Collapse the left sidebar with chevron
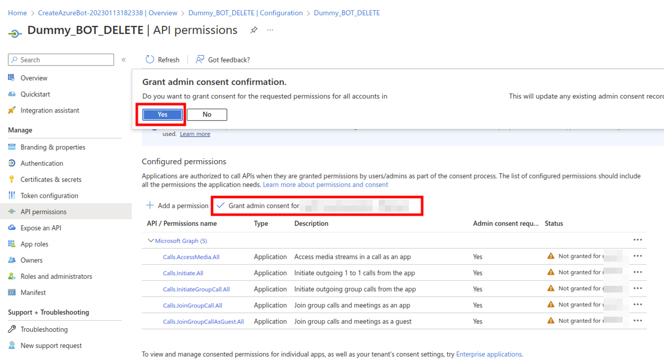664x364 pixels. 123,60
